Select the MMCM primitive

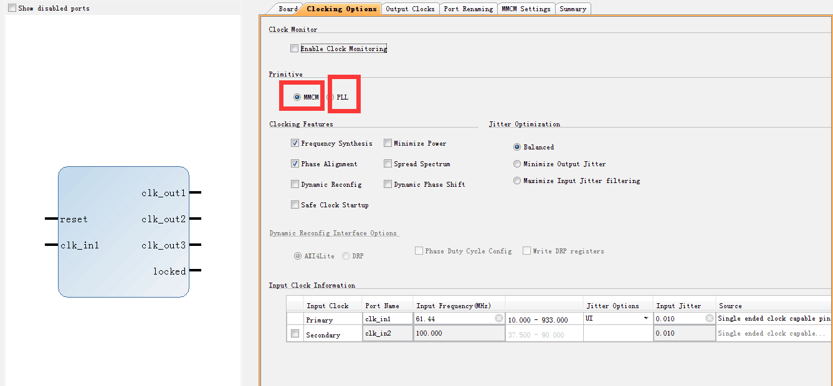pyautogui.click(x=298, y=96)
